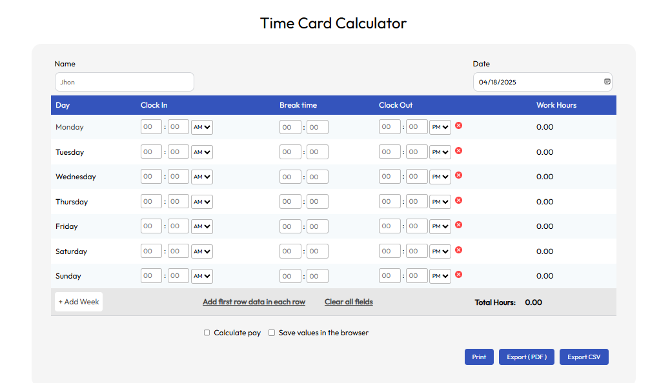
Task: Remove the Monday row with red X
Action: [458, 126]
